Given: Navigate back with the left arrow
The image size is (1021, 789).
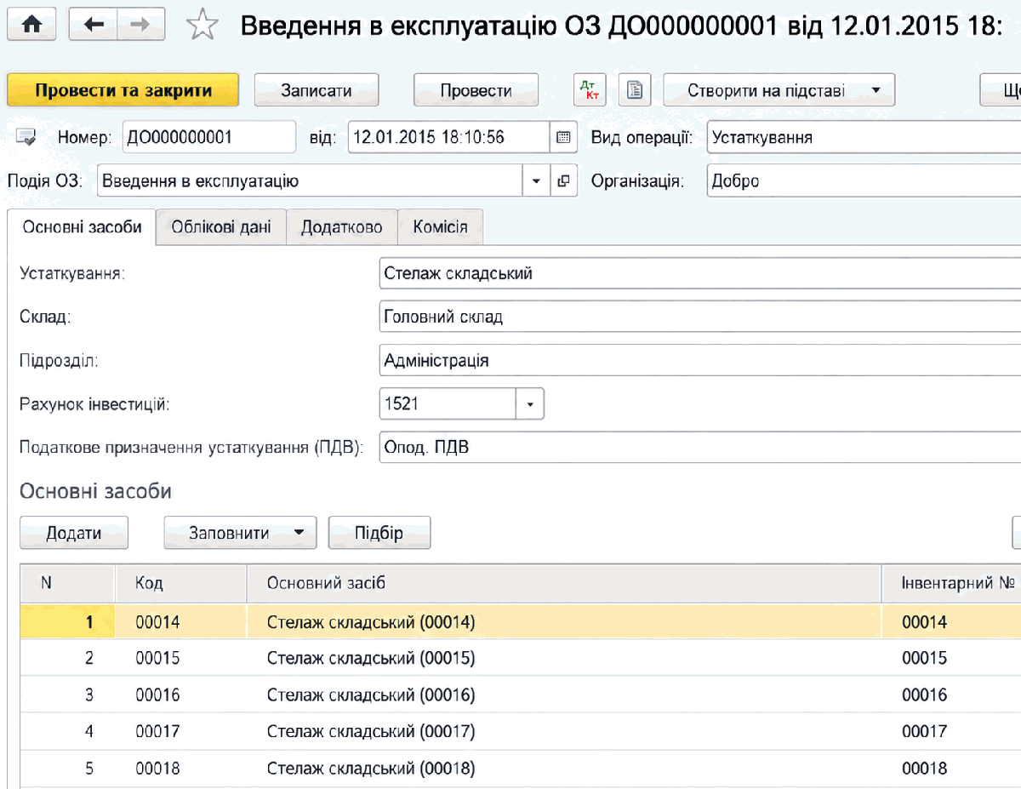Looking at the screenshot, I should coord(93,26).
